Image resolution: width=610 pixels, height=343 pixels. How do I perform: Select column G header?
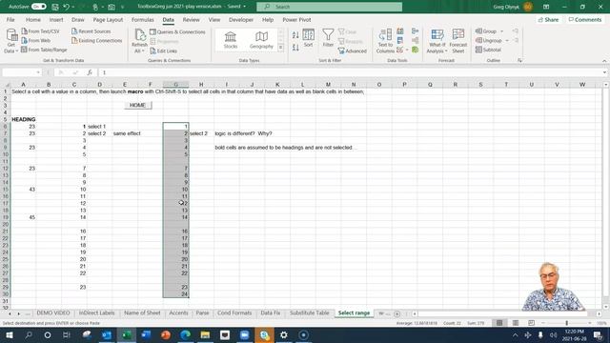click(175, 85)
